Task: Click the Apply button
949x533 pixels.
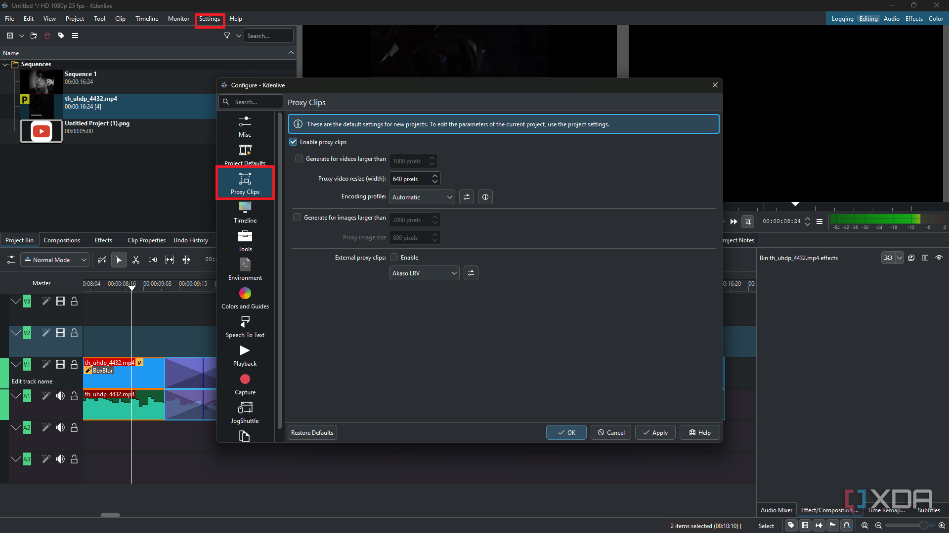Action: (x=655, y=432)
